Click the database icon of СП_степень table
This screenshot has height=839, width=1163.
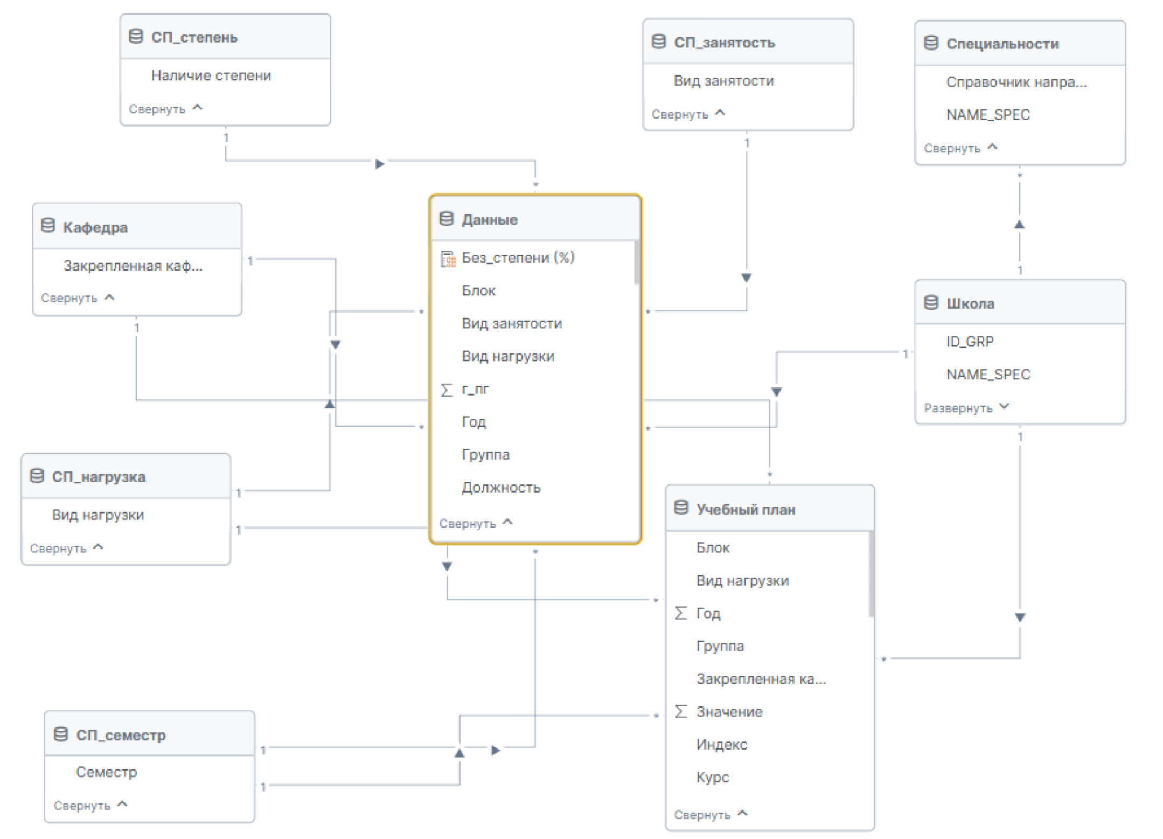[x=136, y=37]
